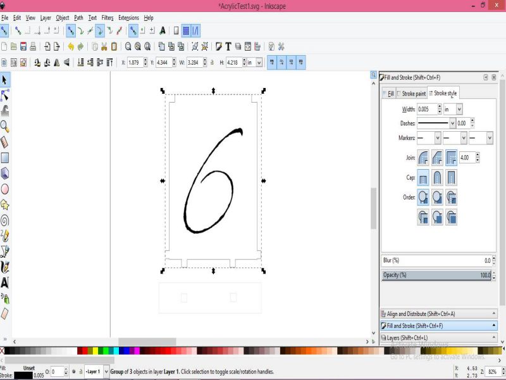The image size is (506, 380).
Task: Choose the round join option
Action: 423,158
